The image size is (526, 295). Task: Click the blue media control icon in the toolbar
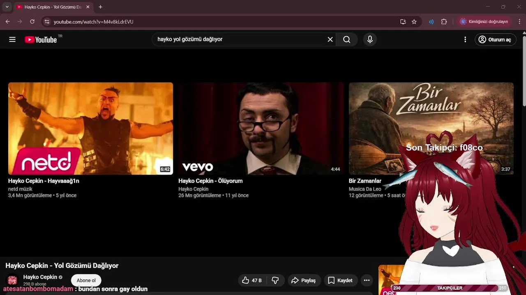[431, 22]
